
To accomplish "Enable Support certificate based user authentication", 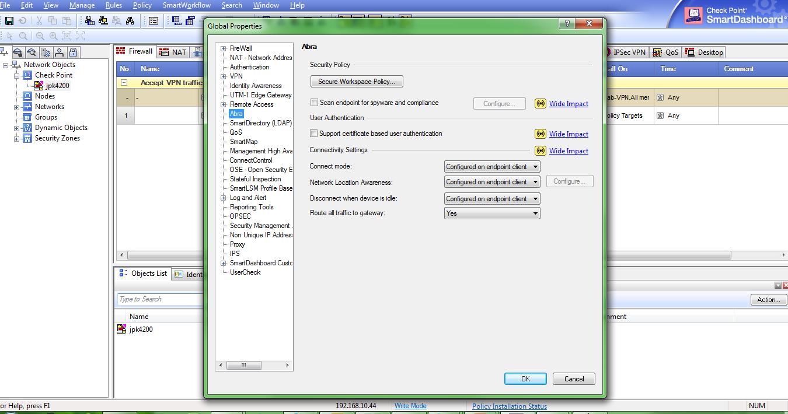I will point(314,134).
